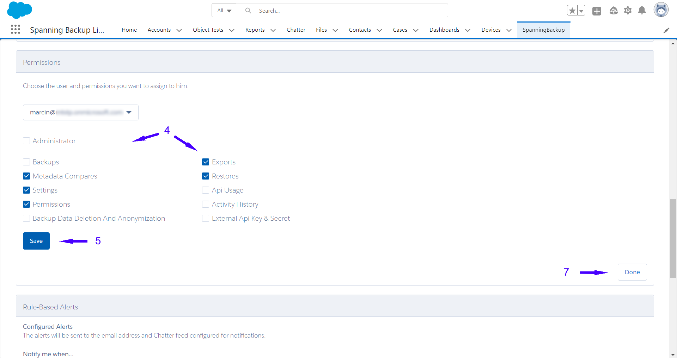Screen dimensions: 677x358
Task: Open the All search scope dropdown
Action: pyautogui.click(x=224, y=11)
